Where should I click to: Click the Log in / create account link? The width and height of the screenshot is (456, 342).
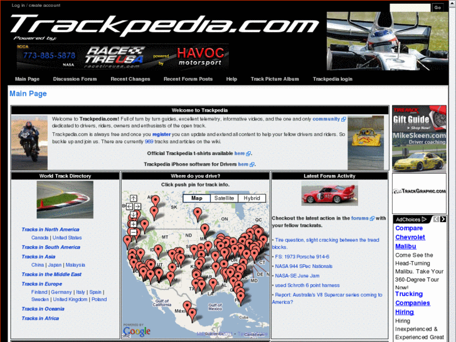pos(36,5)
